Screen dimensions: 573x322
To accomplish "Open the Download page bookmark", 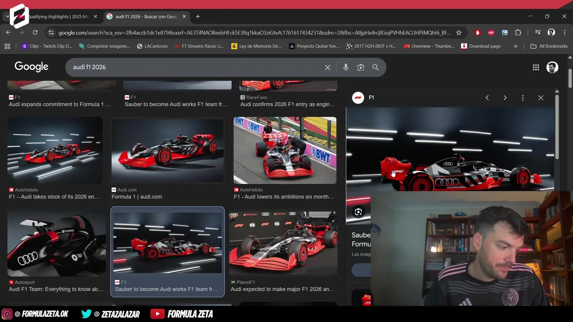I will pyautogui.click(x=481, y=46).
